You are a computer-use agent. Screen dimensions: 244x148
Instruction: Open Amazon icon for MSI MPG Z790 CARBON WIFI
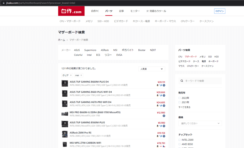pos(157,146)
